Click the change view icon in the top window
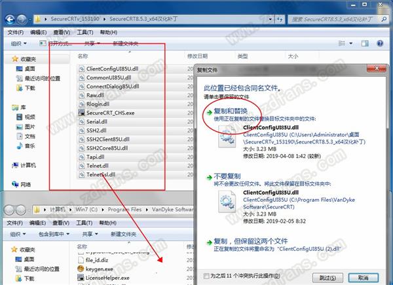The width and height of the screenshot is (393, 285). (x=342, y=43)
